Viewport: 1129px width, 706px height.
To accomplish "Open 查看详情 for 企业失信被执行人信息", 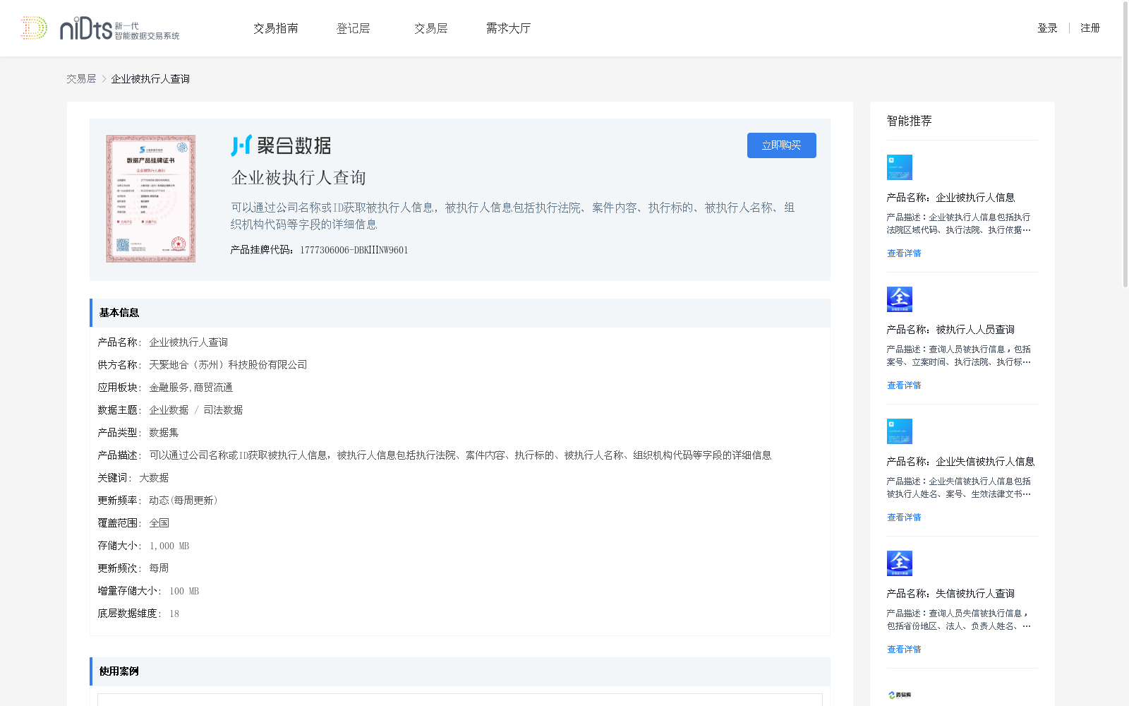I will [904, 517].
